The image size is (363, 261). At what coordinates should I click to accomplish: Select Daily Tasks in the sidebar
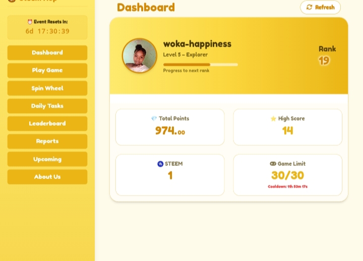pyautogui.click(x=47, y=106)
